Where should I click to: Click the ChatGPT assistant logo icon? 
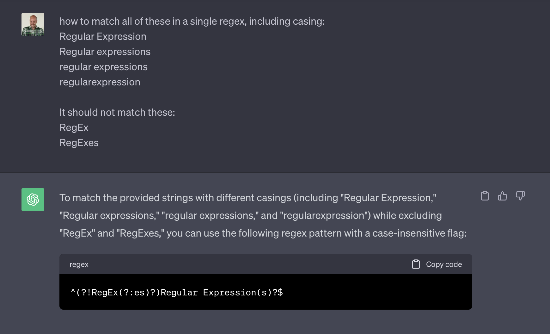click(x=33, y=200)
